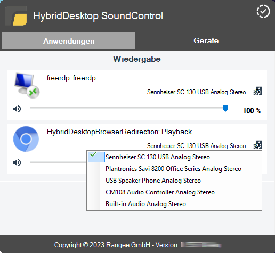Open output device picker icon for Playback
Viewport: 275px width, 253px height.
coord(258,145)
